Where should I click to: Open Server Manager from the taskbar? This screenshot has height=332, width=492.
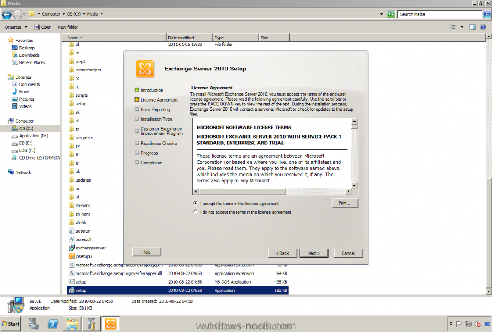coord(34,324)
